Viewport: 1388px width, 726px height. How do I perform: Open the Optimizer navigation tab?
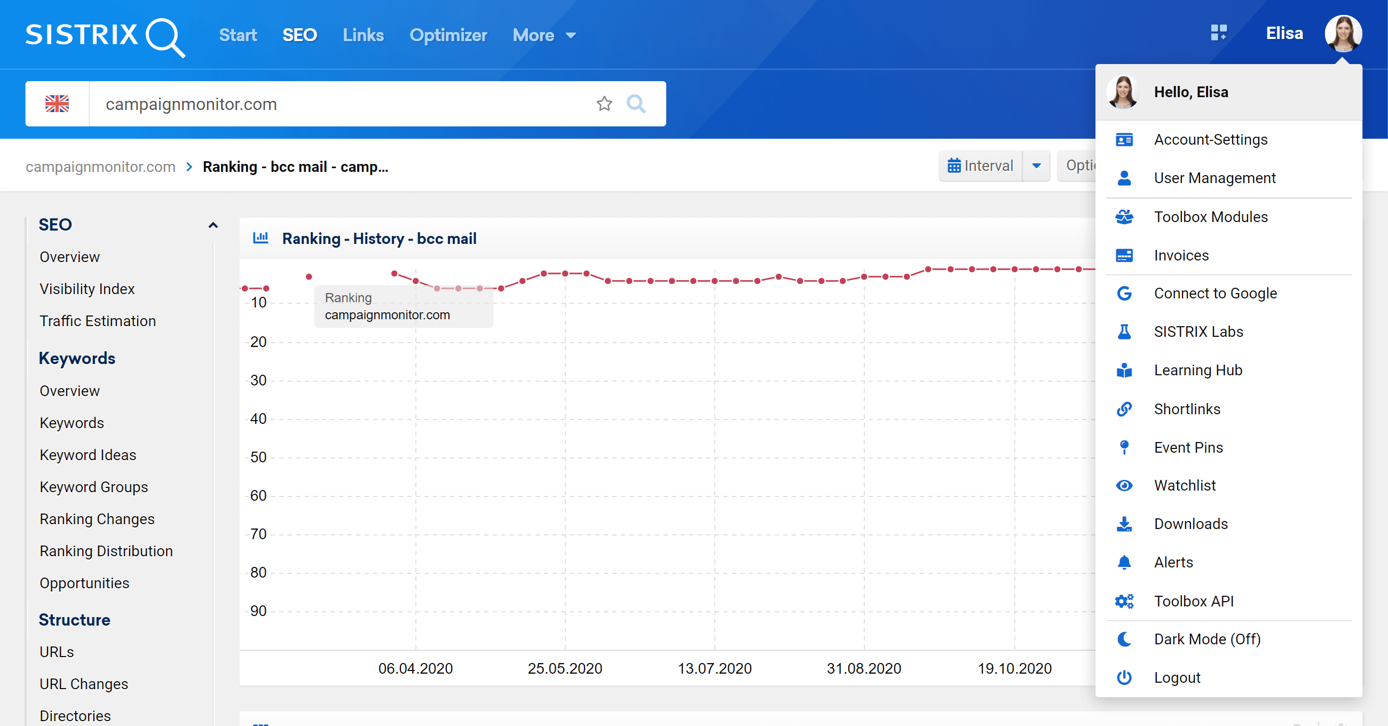pyautogui.click(x=448, y=35)
